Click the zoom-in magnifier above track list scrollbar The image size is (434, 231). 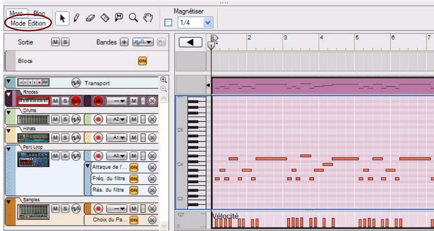pos(164,80)
